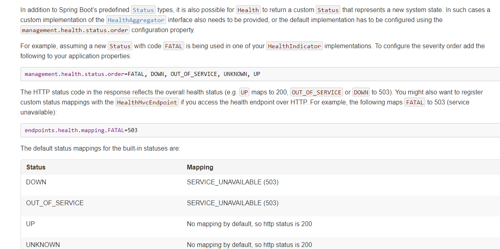This screenshot has width=500, height=249.
Task: Click the Mapping column header
Action: pos(200,167)
